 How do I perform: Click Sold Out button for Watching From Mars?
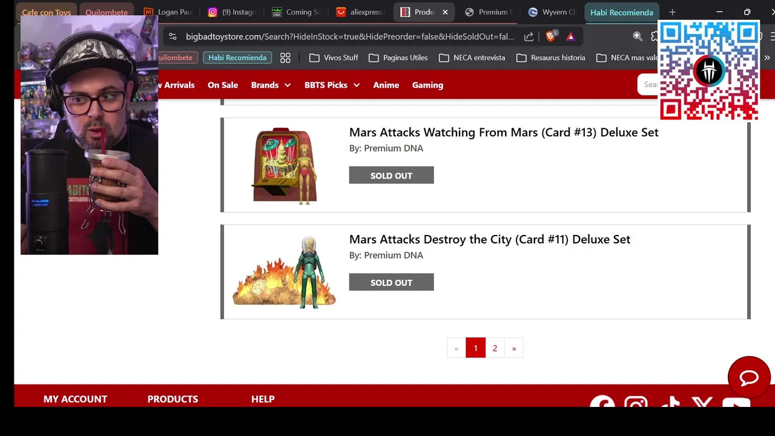(x=391, y=175)
